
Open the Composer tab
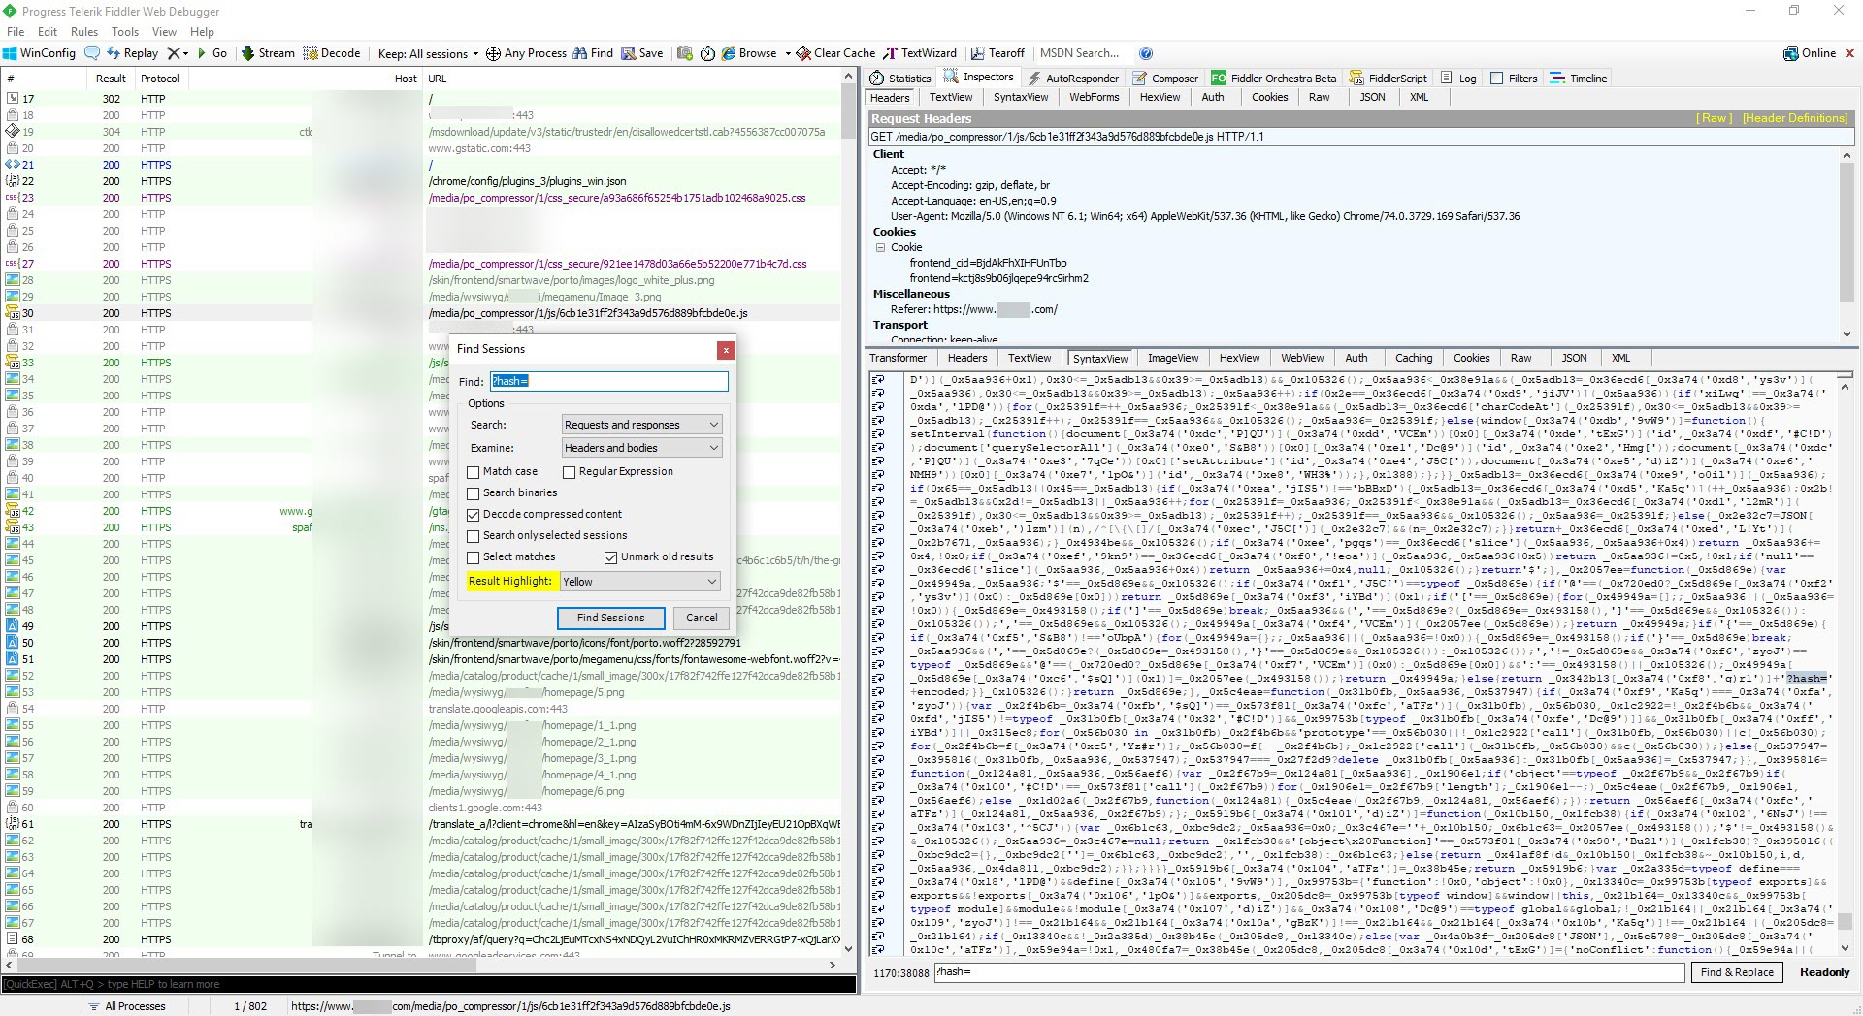(1165, 79)
